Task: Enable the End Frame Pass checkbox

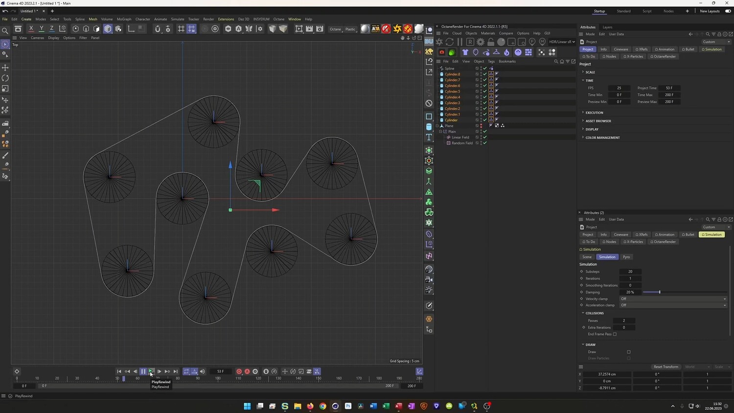Action: (x=615, y=334)
